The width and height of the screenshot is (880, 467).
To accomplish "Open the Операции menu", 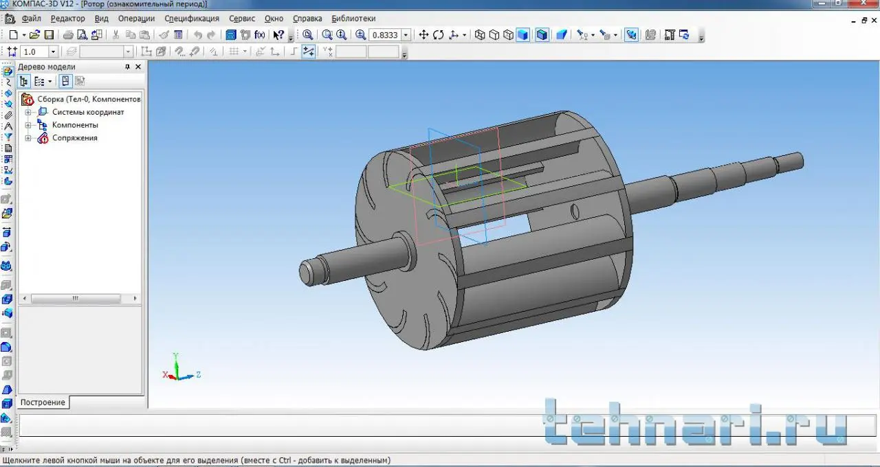I will point(136,19).
